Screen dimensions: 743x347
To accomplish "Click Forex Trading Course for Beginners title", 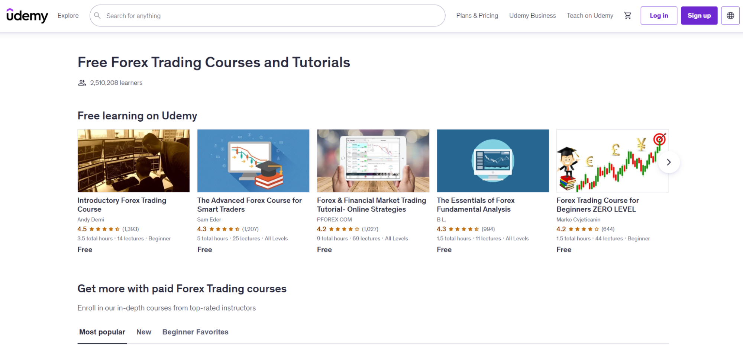I will tap(598, 205).
